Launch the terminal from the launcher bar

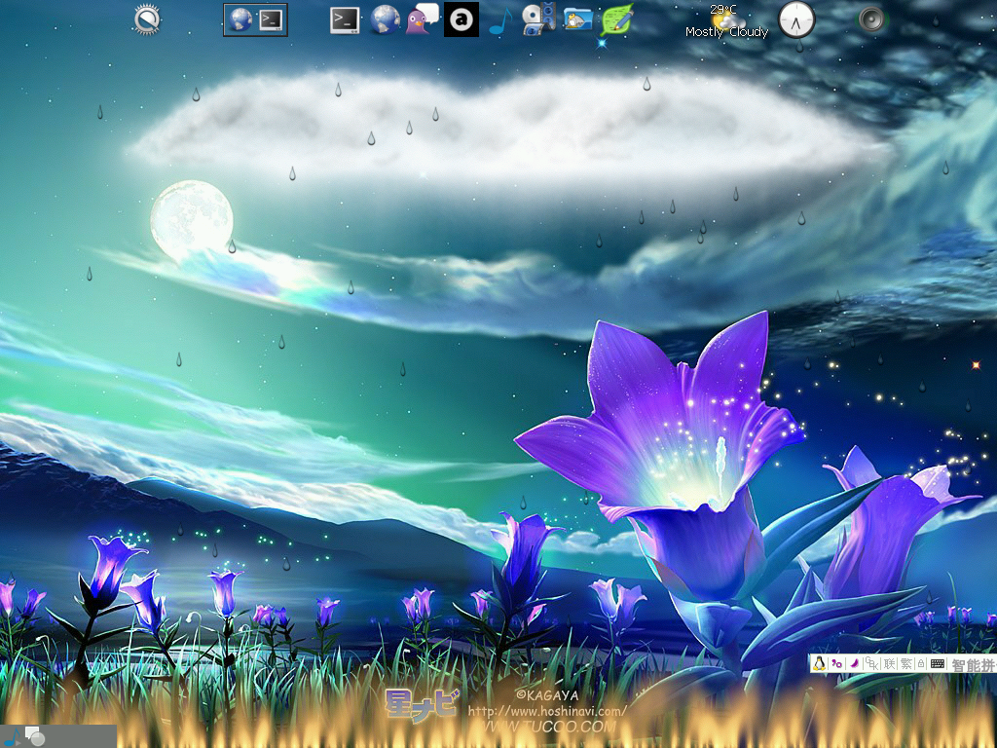[345, 19]
